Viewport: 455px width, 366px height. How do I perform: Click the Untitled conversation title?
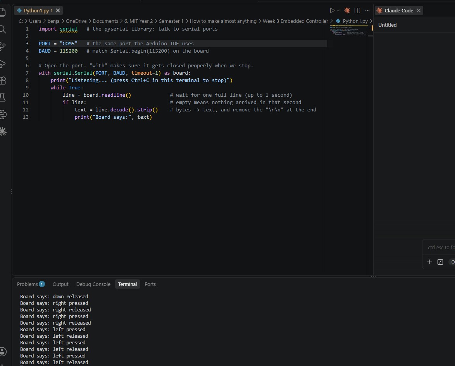387,25
